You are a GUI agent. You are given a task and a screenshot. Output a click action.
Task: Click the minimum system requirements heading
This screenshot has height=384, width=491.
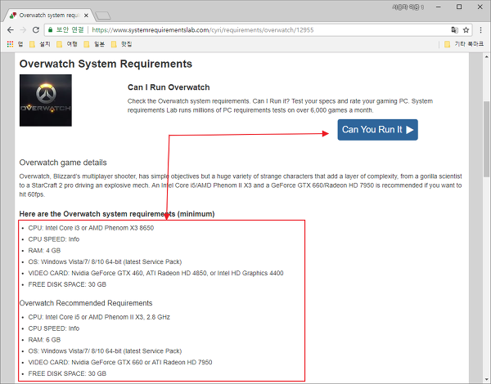[117, 214]
